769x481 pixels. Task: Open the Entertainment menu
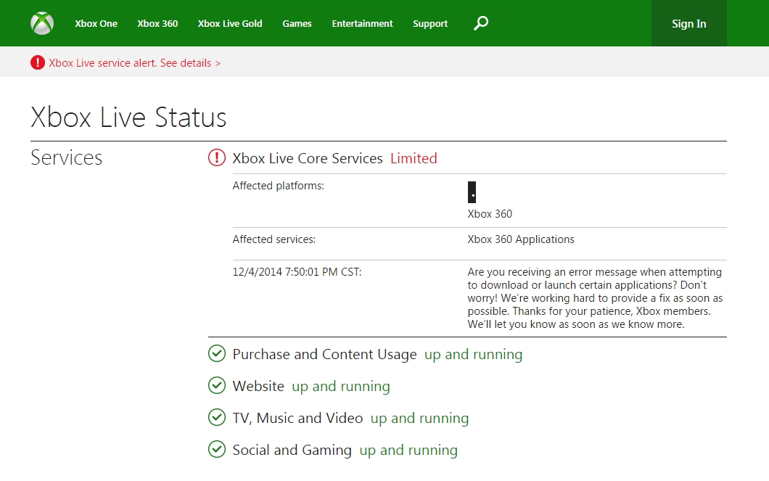click(x=363, y=23)
